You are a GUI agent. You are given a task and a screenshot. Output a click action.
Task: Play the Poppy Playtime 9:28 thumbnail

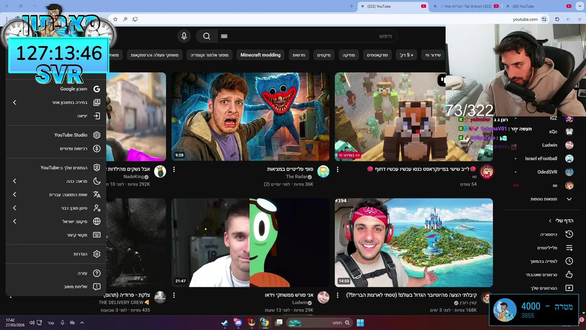250,116
